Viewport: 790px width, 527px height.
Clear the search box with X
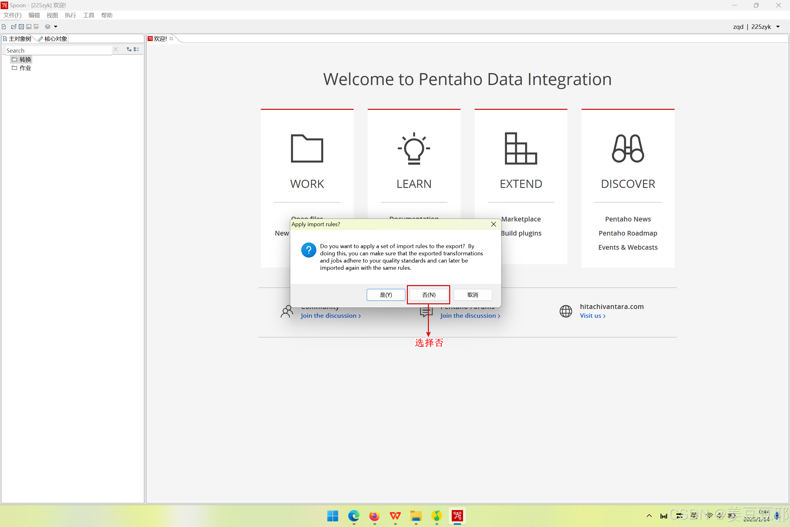coord(116,50)
